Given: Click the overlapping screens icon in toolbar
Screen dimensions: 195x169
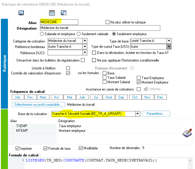Looking at the screenshot, I should point(64,13).
